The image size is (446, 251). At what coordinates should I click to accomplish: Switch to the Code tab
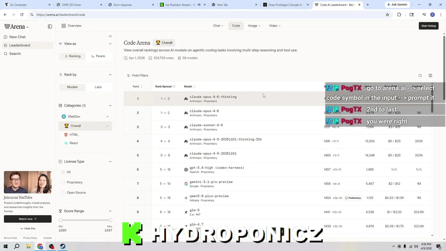(x=236, y=26)
